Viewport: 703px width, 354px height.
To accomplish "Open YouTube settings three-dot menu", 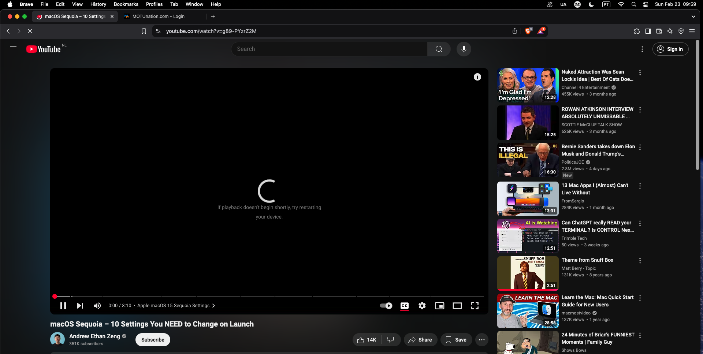I will coord(642,49).
